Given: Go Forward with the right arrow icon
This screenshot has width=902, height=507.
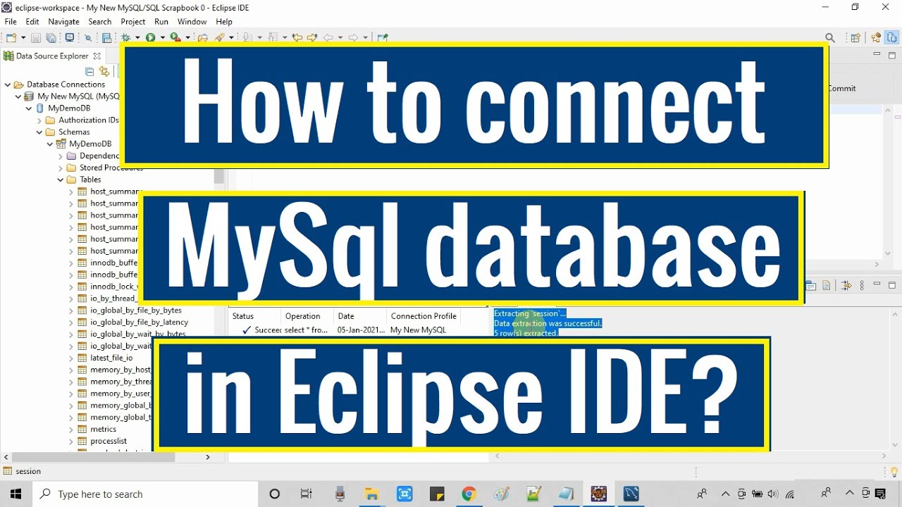Looking at the screenshot, I should coord(353,38).
